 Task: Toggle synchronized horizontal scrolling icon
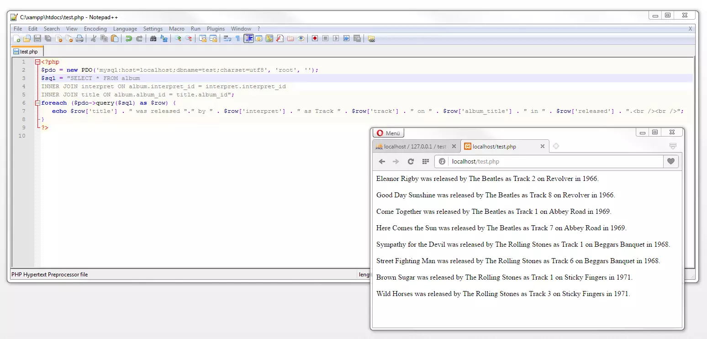[213, 39]
